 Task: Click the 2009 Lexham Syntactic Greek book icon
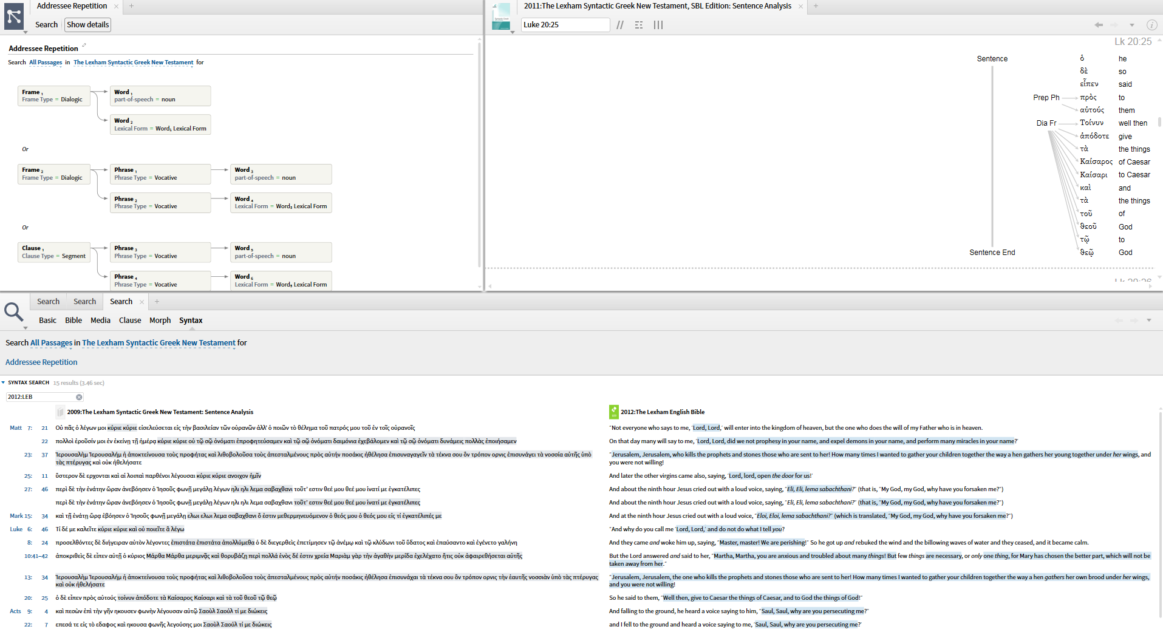pyautogui.click(x=60, y=412)
